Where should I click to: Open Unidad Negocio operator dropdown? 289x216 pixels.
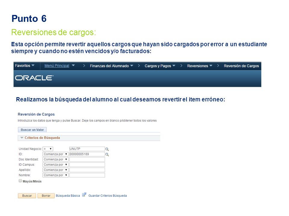48,149
